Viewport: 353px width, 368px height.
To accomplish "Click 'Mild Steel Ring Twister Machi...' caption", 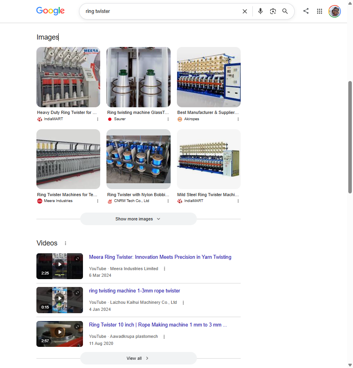I will [208, 195].
